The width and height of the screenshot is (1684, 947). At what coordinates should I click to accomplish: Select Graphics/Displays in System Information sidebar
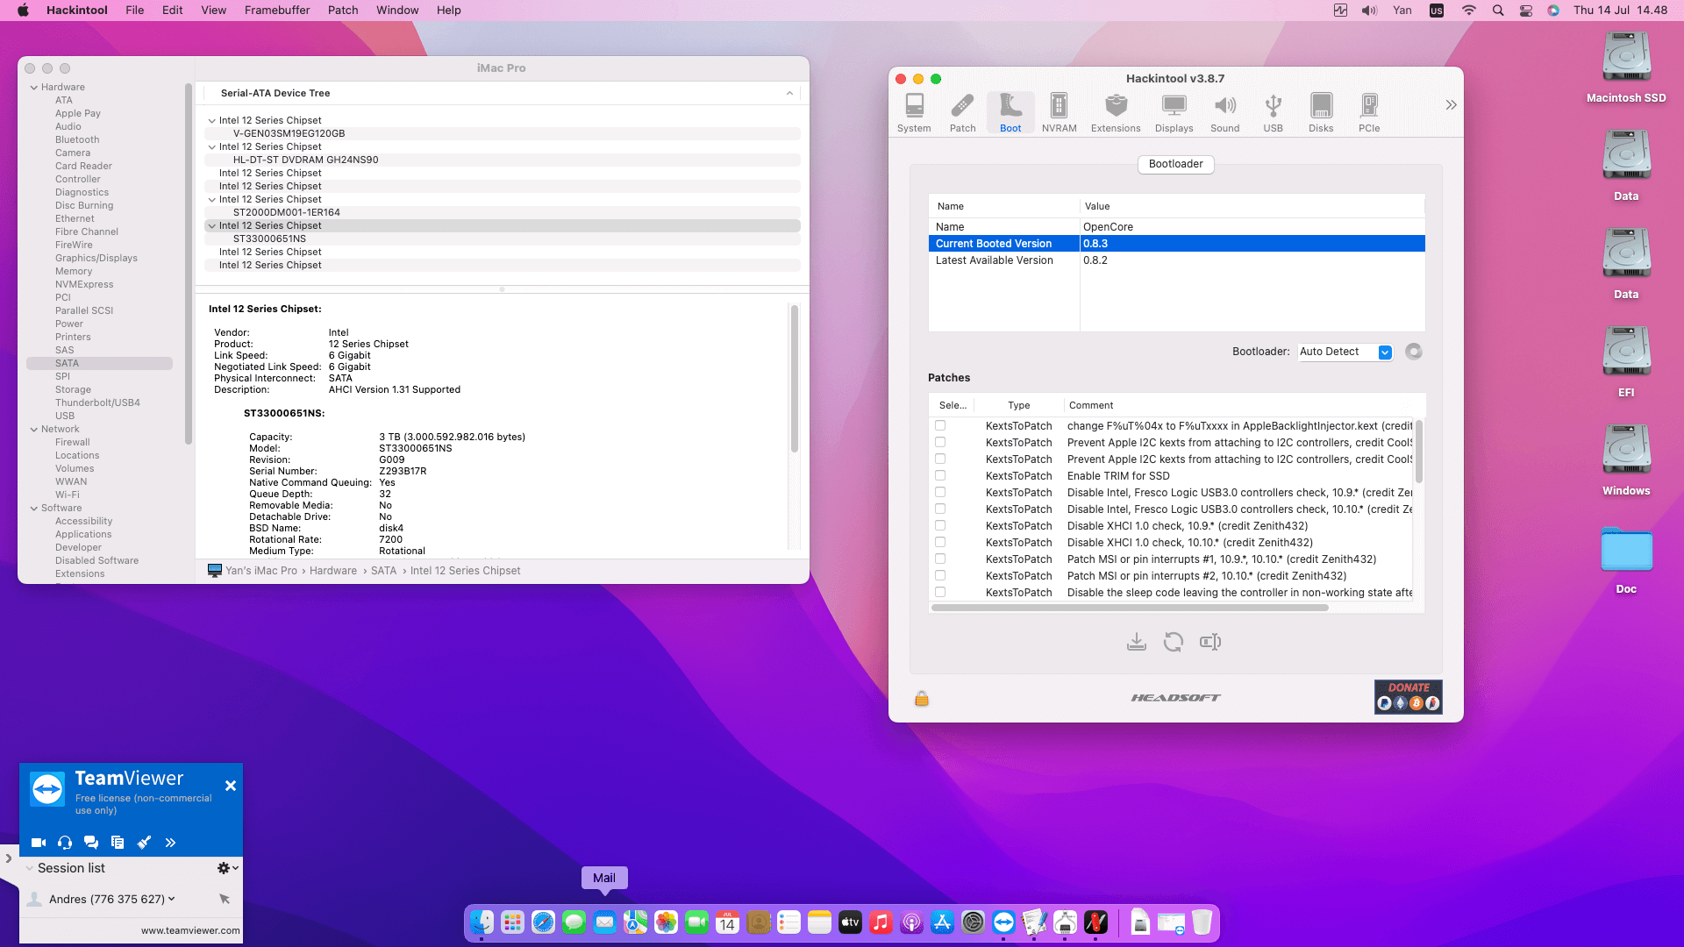tap(96, 259)
